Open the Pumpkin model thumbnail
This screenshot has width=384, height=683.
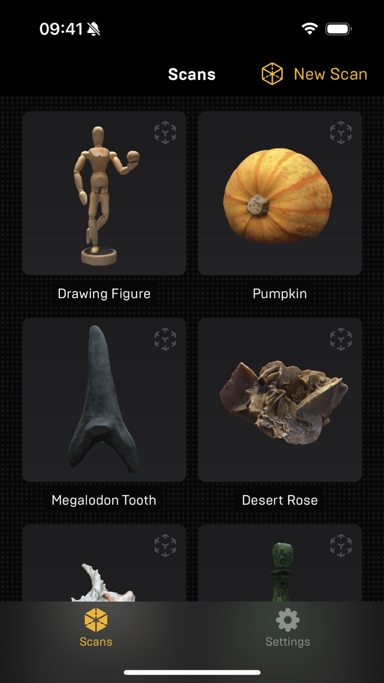point(280,193)
